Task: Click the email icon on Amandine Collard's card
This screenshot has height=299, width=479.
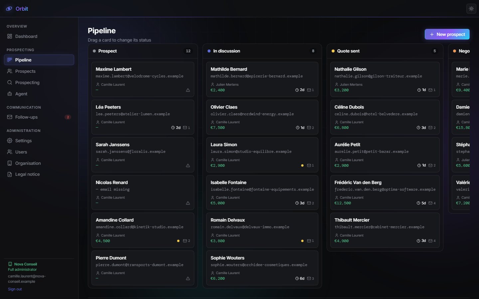Action: (x=185, y=241)
